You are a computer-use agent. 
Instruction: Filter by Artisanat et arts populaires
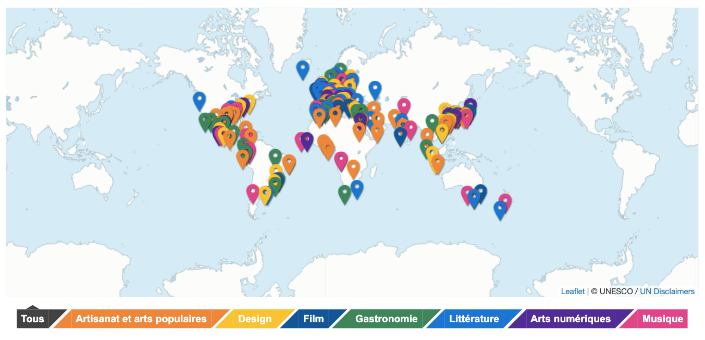click(141, 319)
